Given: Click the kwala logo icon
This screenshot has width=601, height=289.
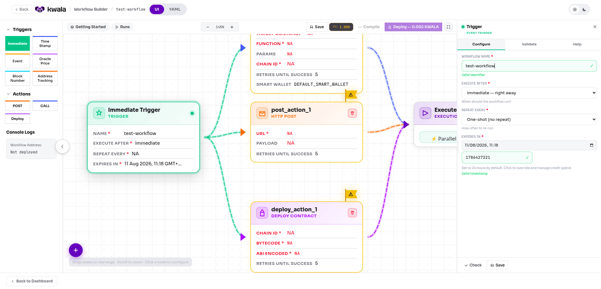Looking at the screenshot, I should 39,9.
